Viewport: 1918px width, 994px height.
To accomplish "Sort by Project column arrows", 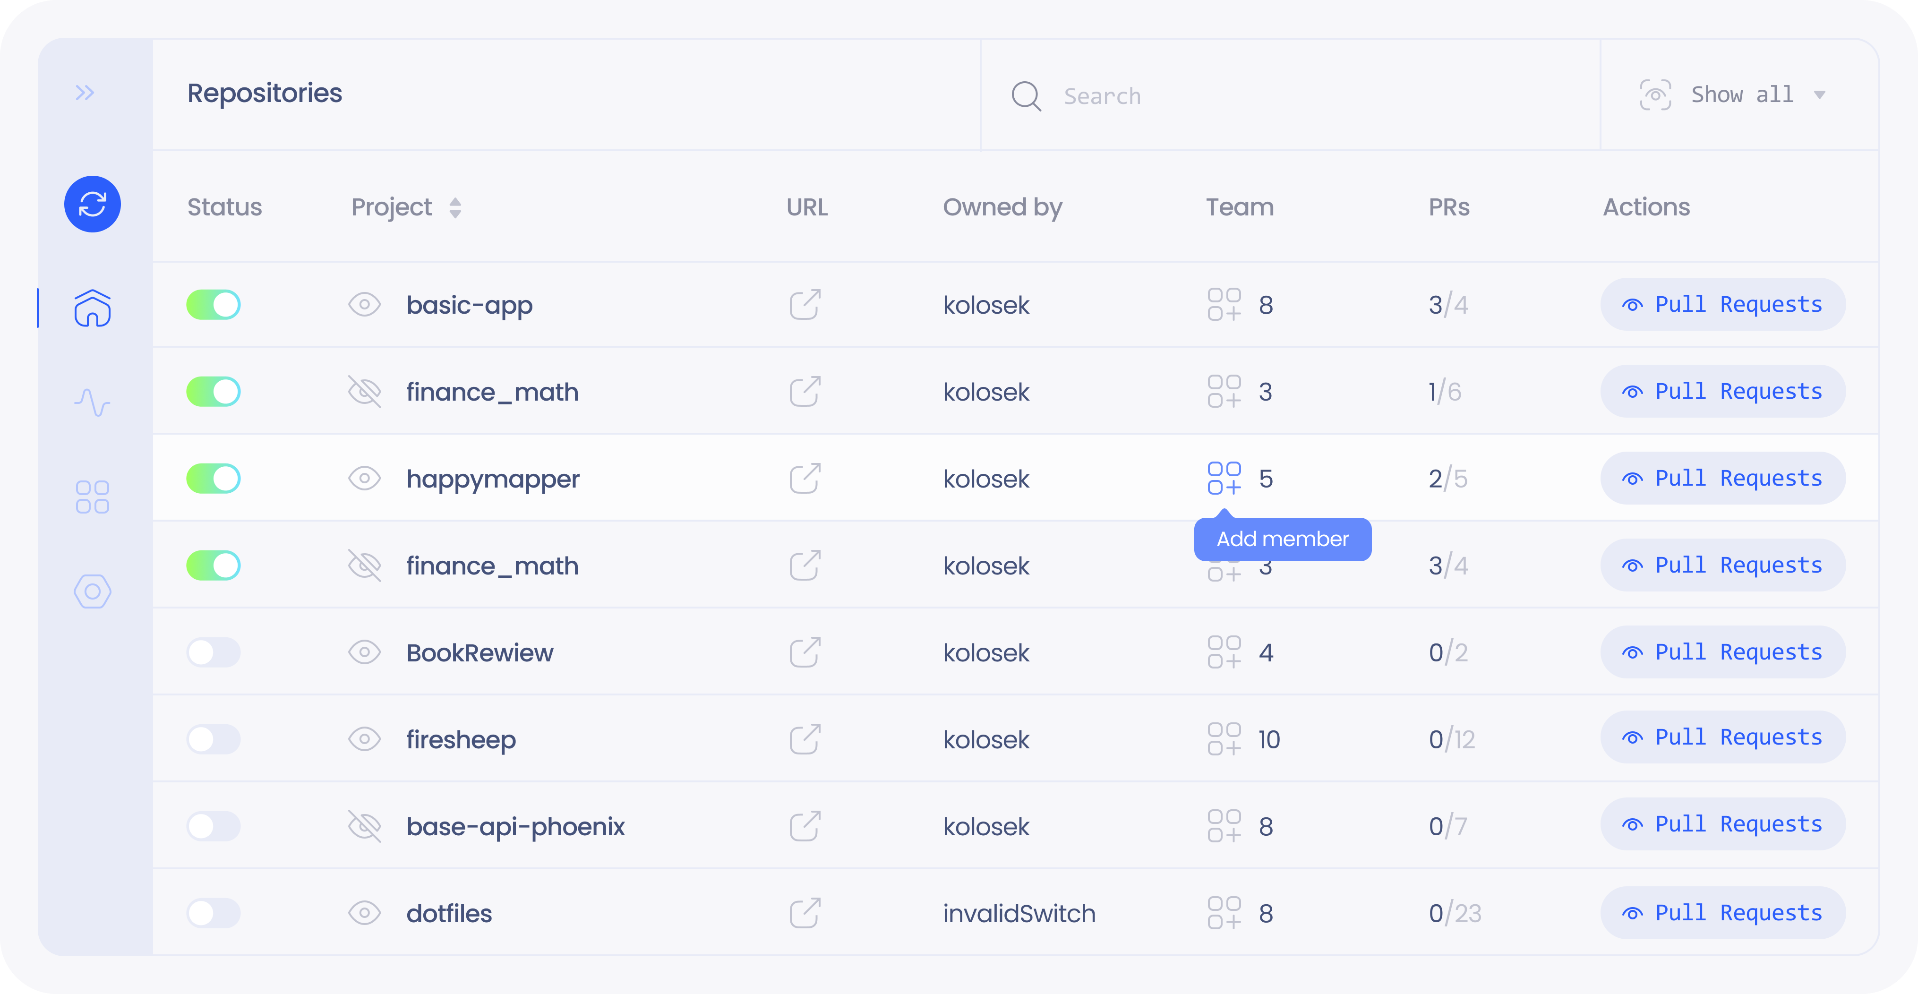I will (x=455, y=208).
